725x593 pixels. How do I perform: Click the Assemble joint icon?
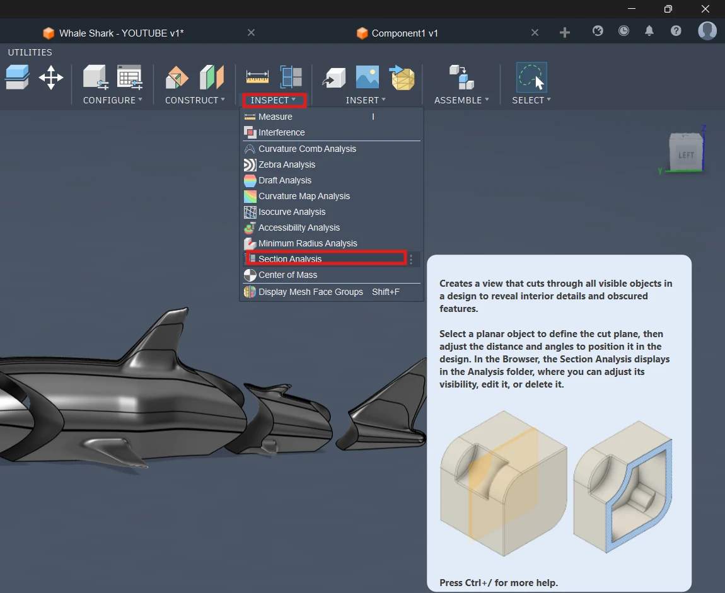[x=461, y=77]
